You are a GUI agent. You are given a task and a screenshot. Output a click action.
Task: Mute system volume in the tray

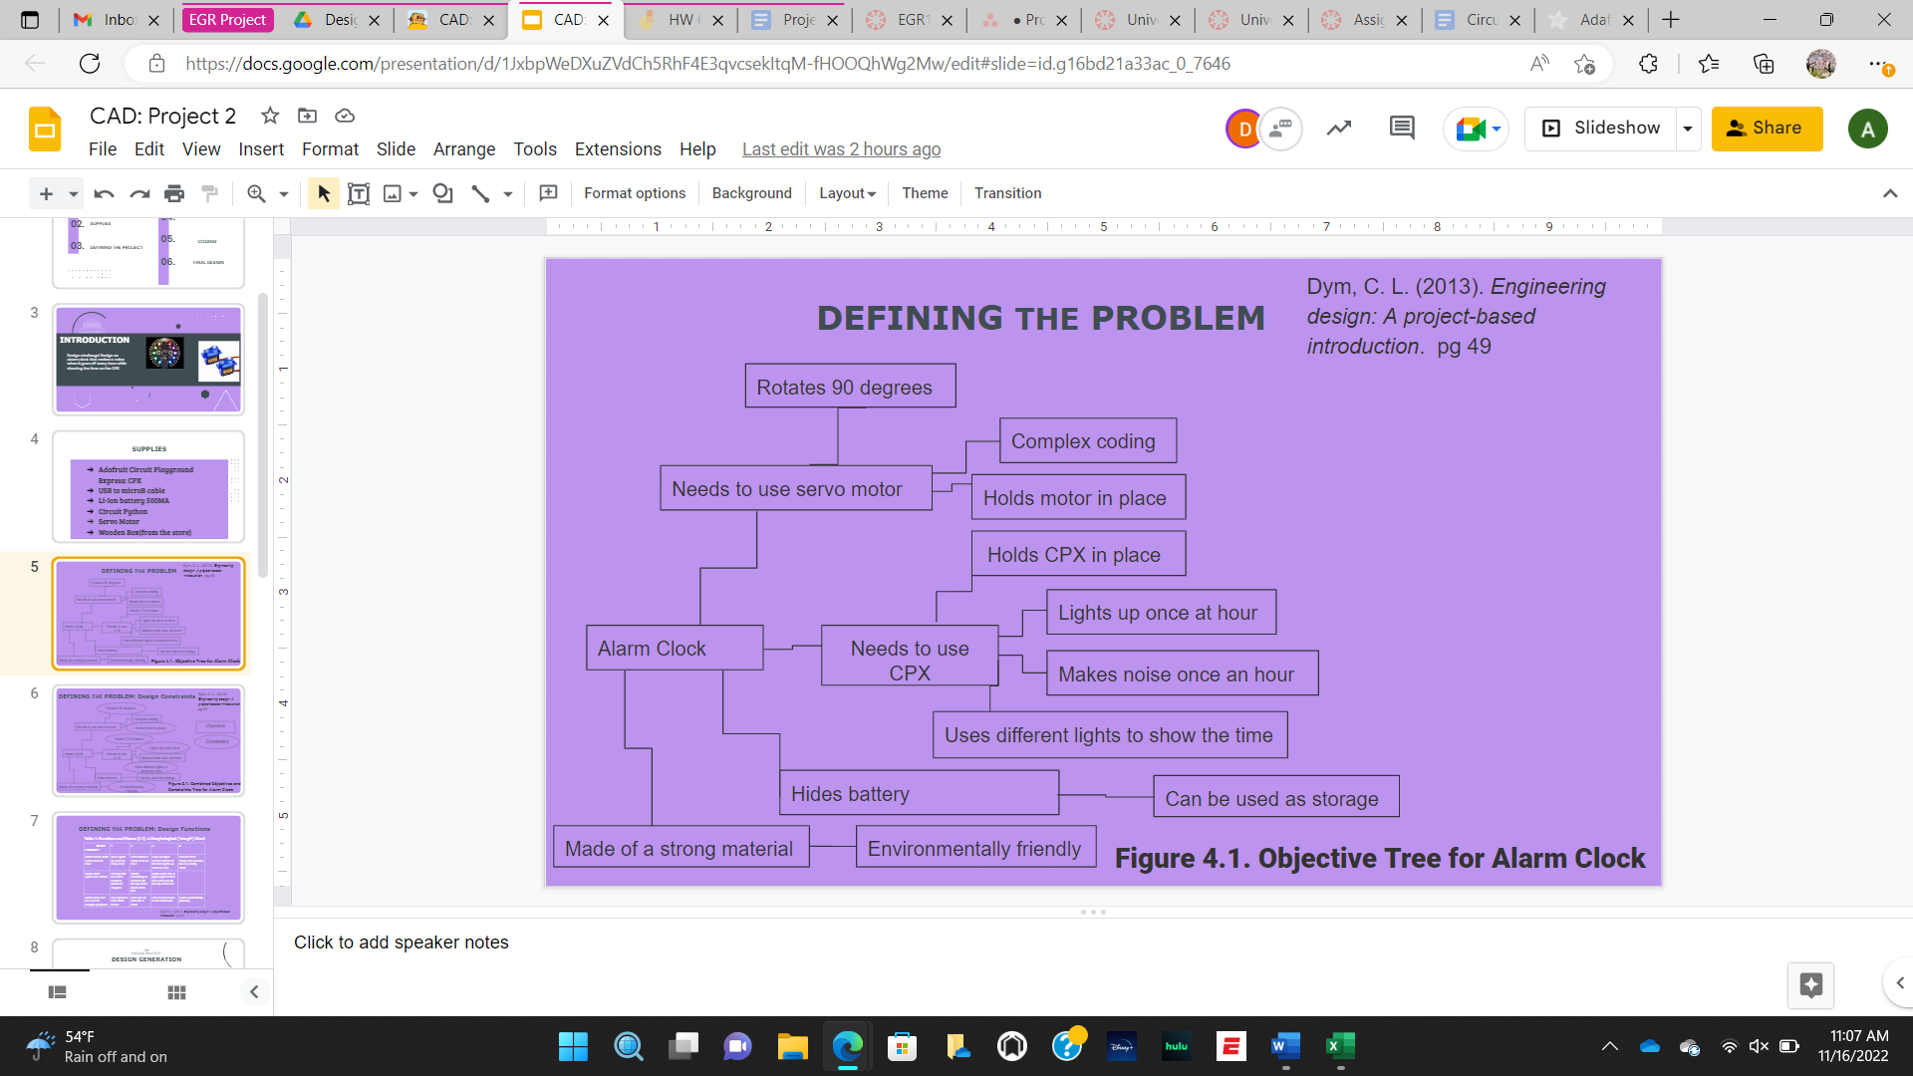(x=1758, y=1046)
